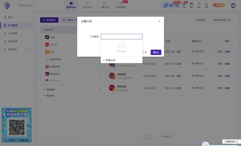Click the 开通VIP lightning badge
This screenshot has height=146, width=241.
pos(219,5)
